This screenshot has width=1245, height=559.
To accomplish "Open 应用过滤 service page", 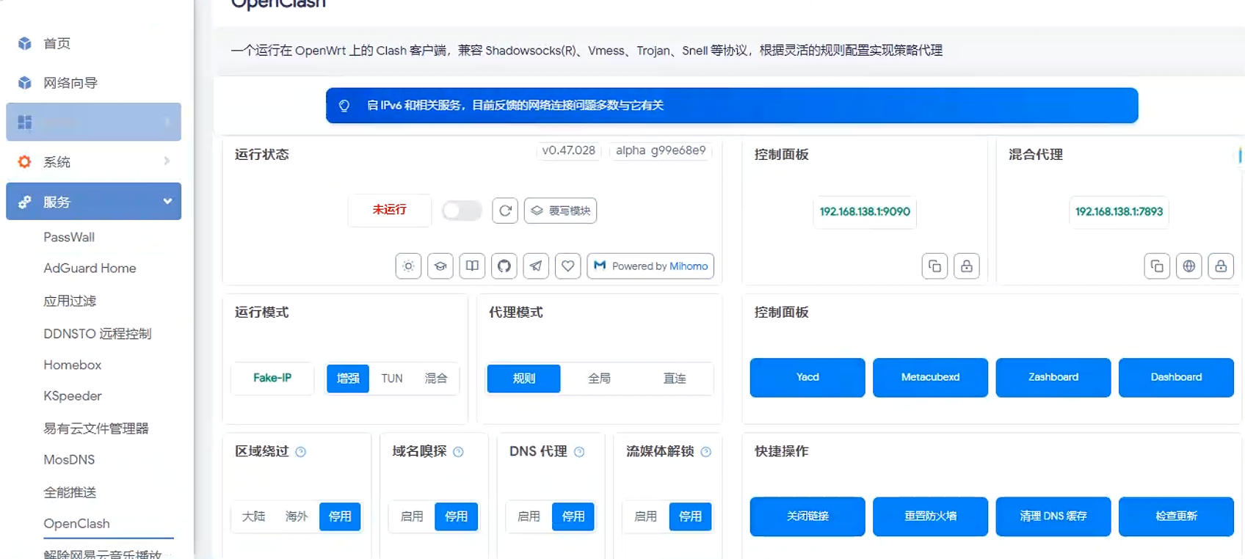I will coord(70,301).
